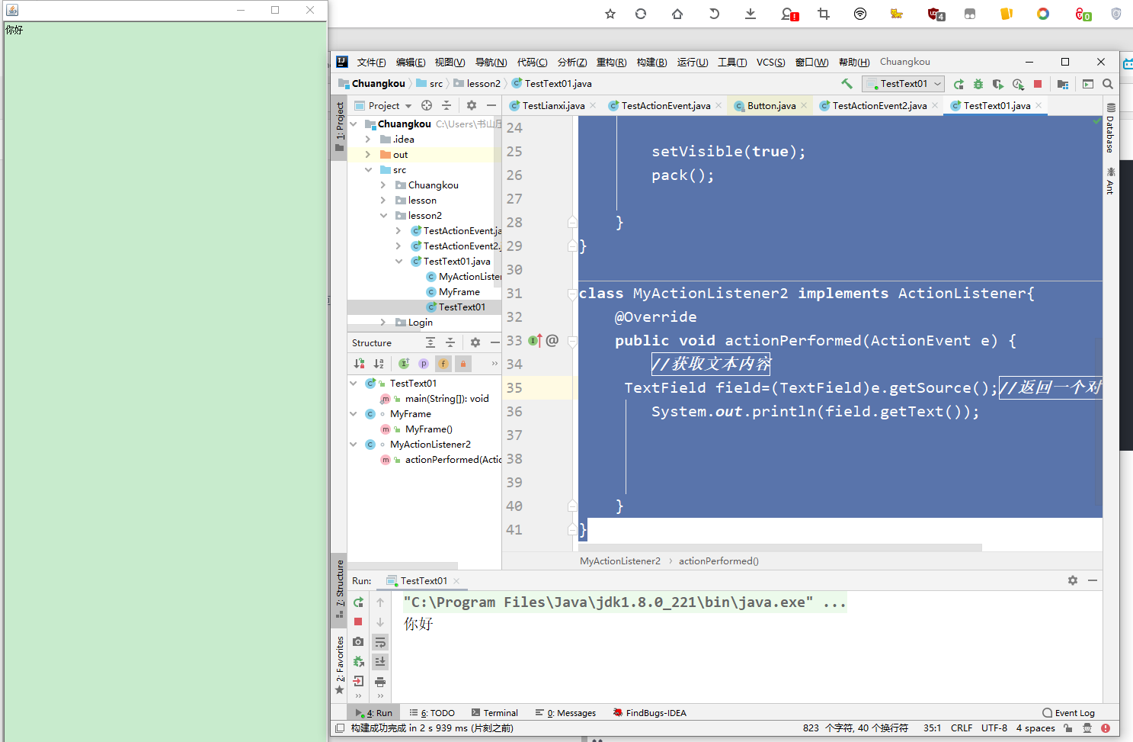Image resolution: width=1133 pixels, height=742 pixels.
Task: Start debugging with the Debug icon
Action: (978, 84)
